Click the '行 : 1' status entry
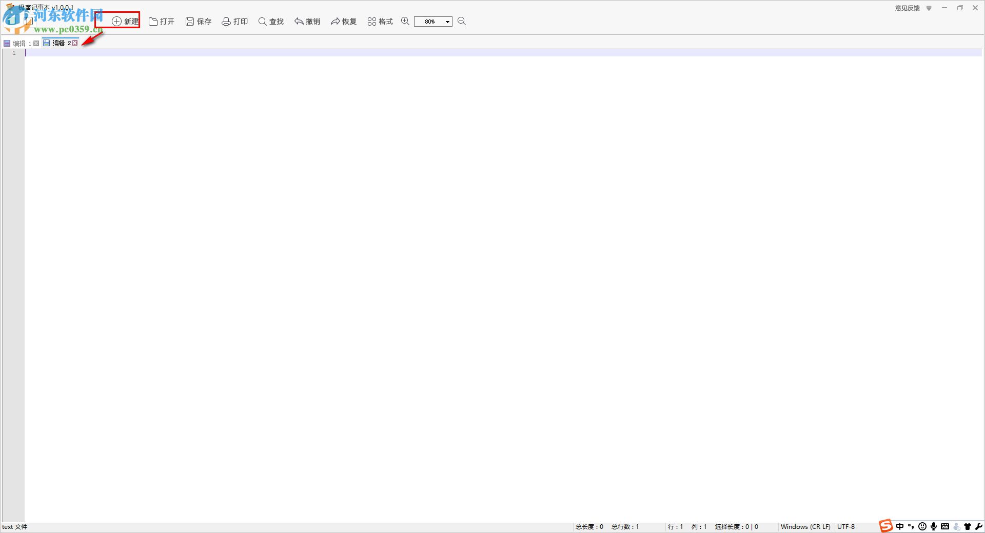Image resolution: width=985 pixels, height=533 pixels. click(x=675, y=527)
